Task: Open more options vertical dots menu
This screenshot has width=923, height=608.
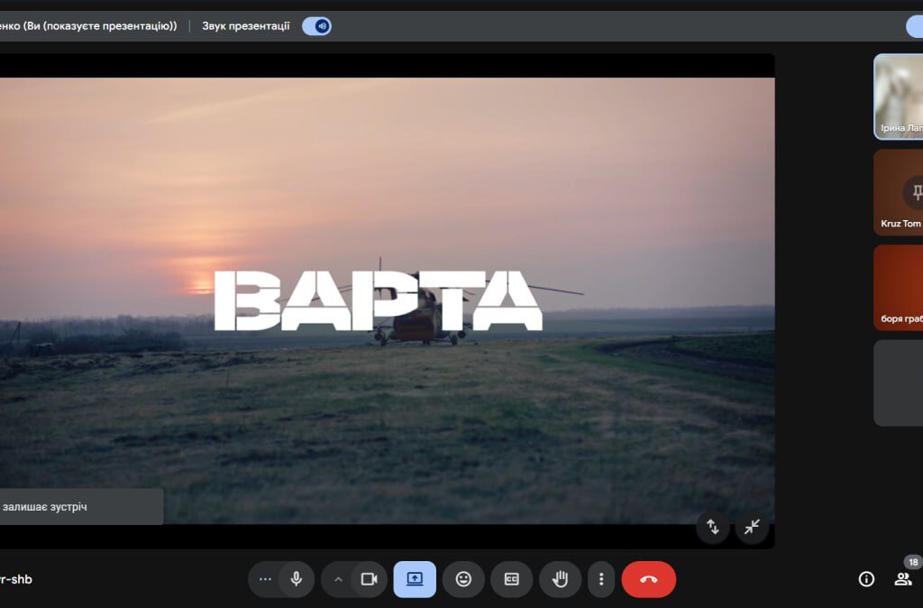Action: 601,579
